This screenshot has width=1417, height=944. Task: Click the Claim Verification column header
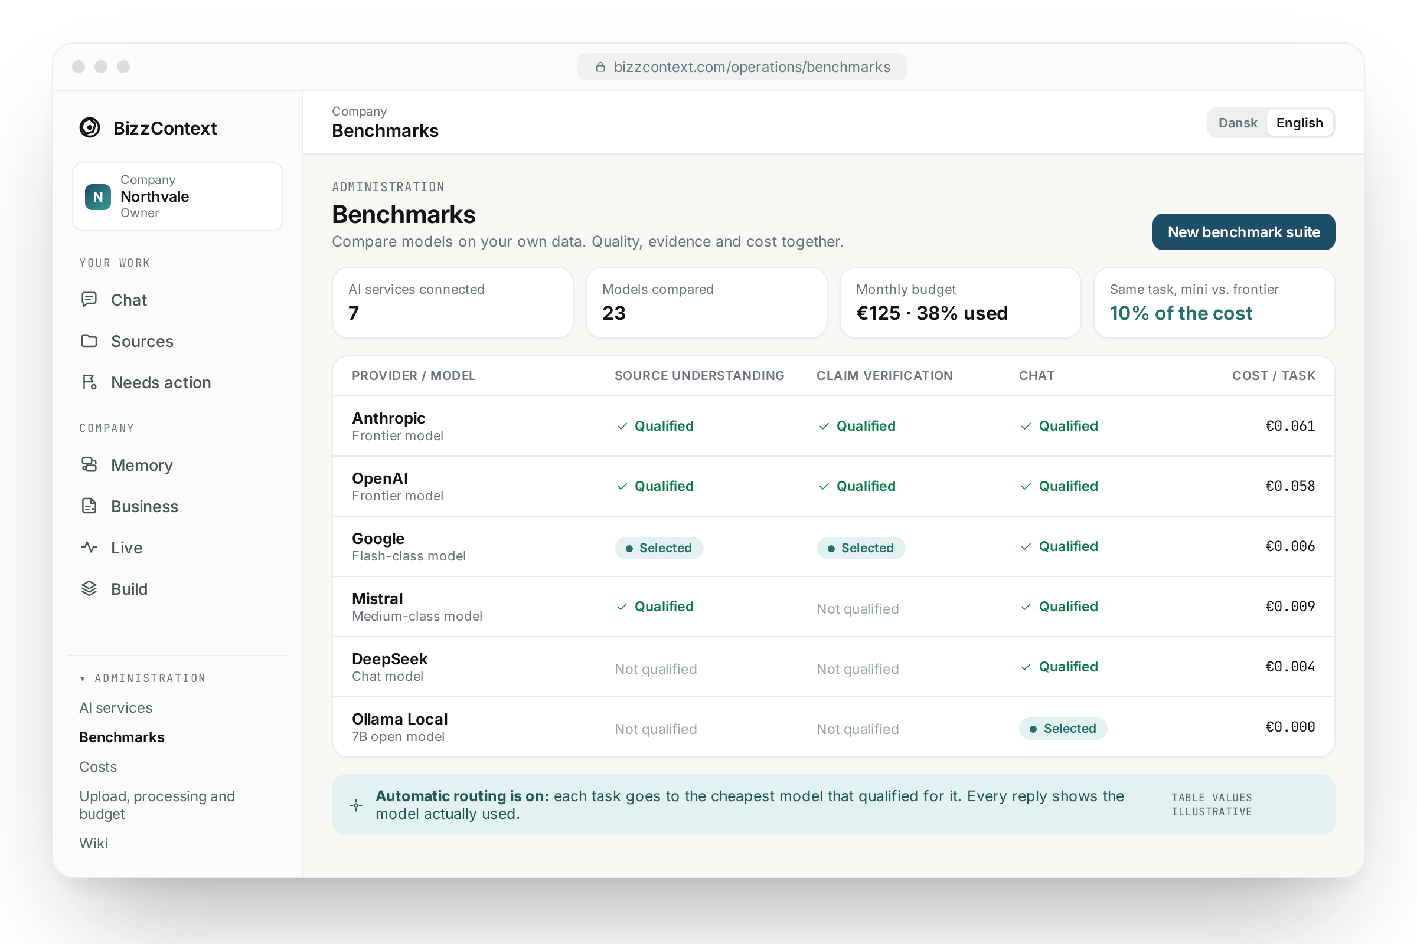point(884,376)
